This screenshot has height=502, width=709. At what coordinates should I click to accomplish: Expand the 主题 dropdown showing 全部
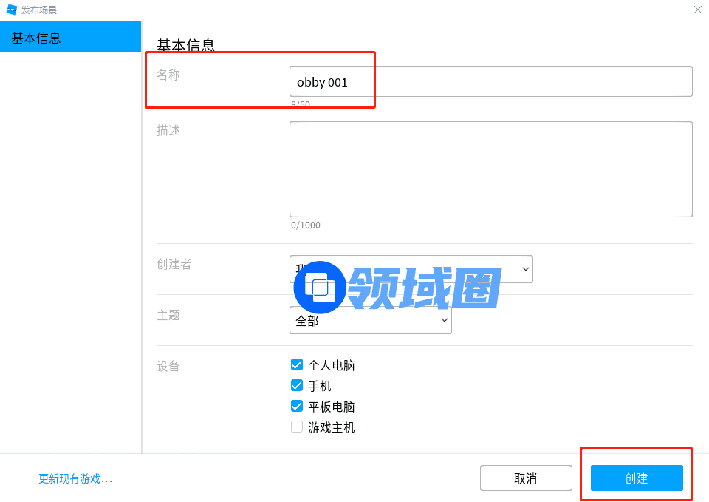pyautogui.click(x=371, y=320)
